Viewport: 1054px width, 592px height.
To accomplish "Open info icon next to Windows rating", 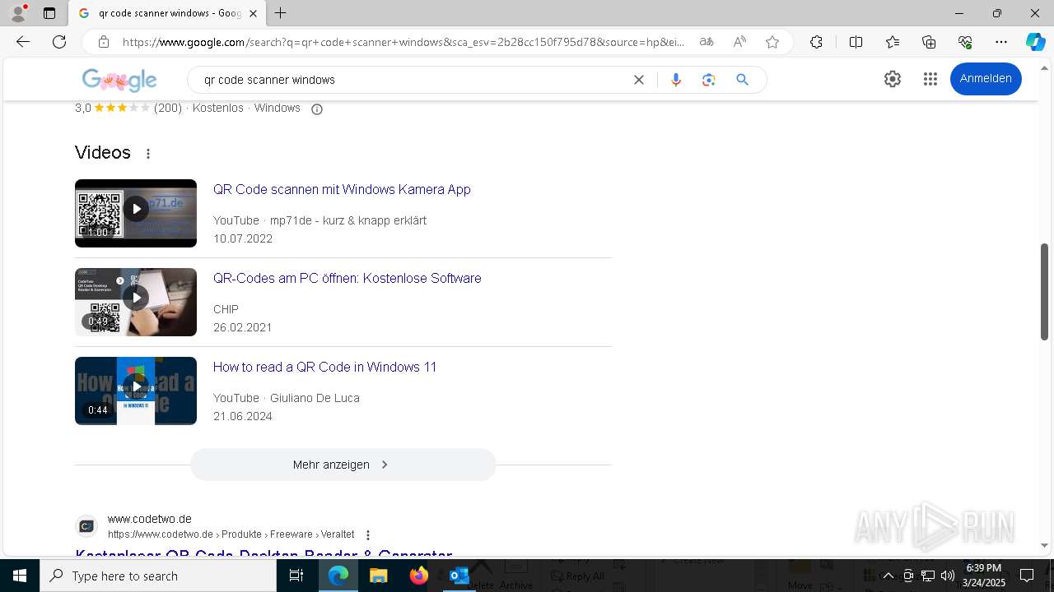I will click(x=317, y=109).
